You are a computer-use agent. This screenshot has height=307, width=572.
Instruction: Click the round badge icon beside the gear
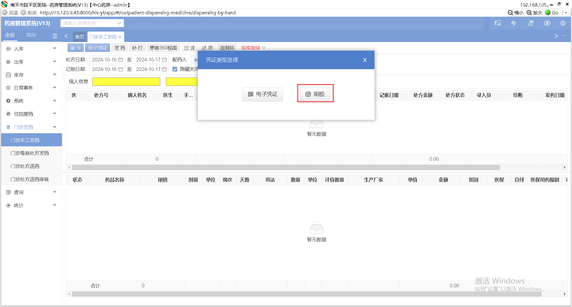[x=547, y=23]
